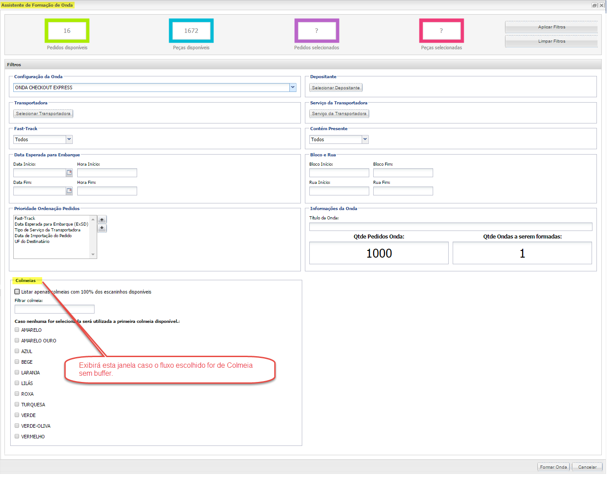The width and height of the screenshot is (608, 477).
Task: Click the Filtrar colmeia search box
Action: pyautogui.click(x=55, y=309)
